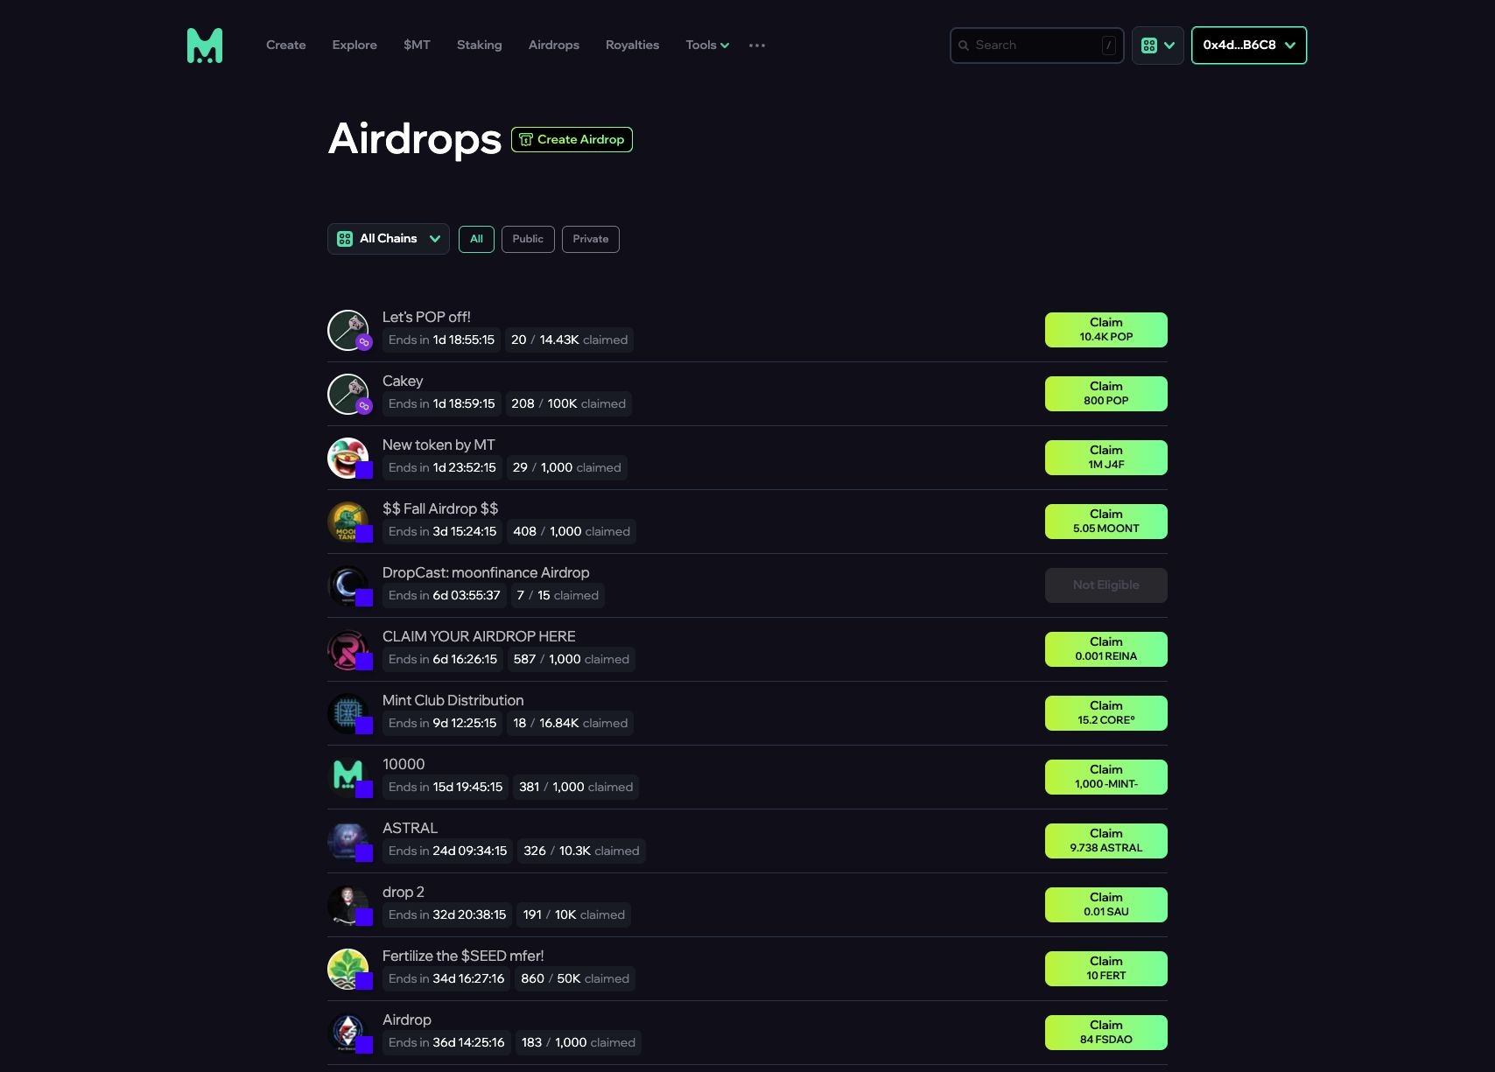Screen dimensions: 1495x1072
Task: Click the ASTRAL token avatar
Action: click(x=348, y=841)
